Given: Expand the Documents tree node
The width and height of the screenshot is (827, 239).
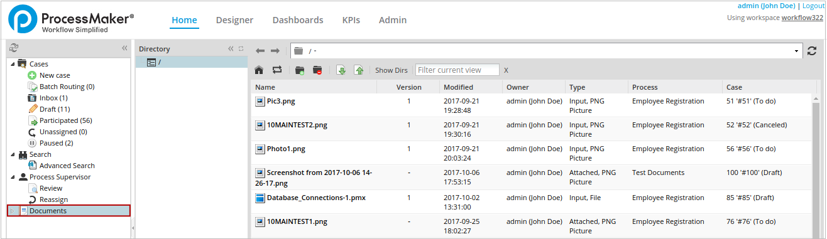Looking at the screenshot, I should click(x=12, y=211).
